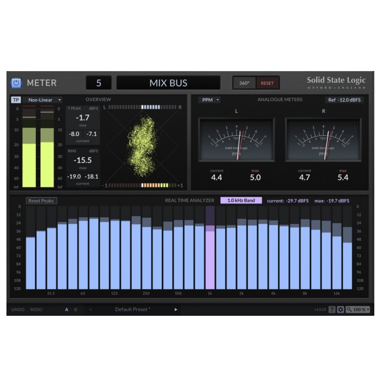380x380 pixels.
Task: Open the Default Preset name menu
Action: [133, 309]
